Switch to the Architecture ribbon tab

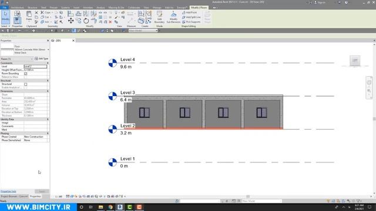coord(17,8)
